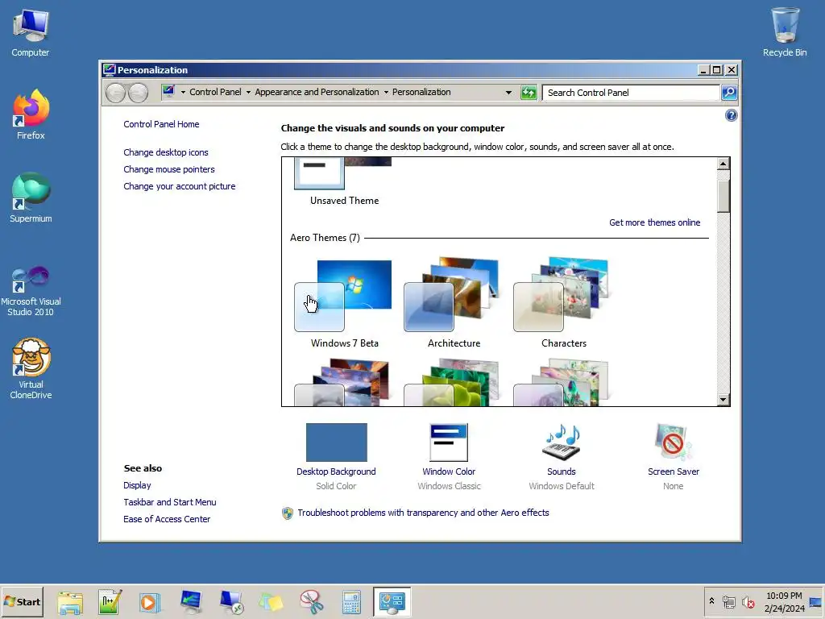825x619 pixels.
Task: Click the Personalization breadcrumb
Action: click(x=421, y=92)
